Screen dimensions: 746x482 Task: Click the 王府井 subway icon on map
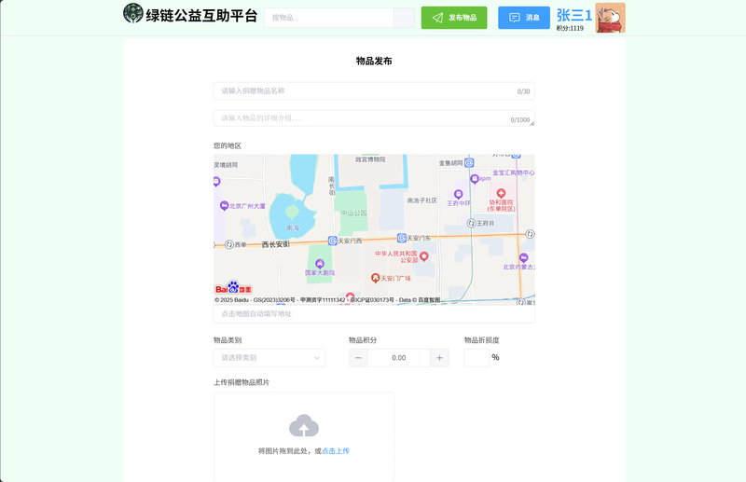click(x=471, y=223)
